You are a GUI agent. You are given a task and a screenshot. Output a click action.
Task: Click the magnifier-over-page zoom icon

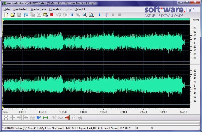tap(91, 15)
